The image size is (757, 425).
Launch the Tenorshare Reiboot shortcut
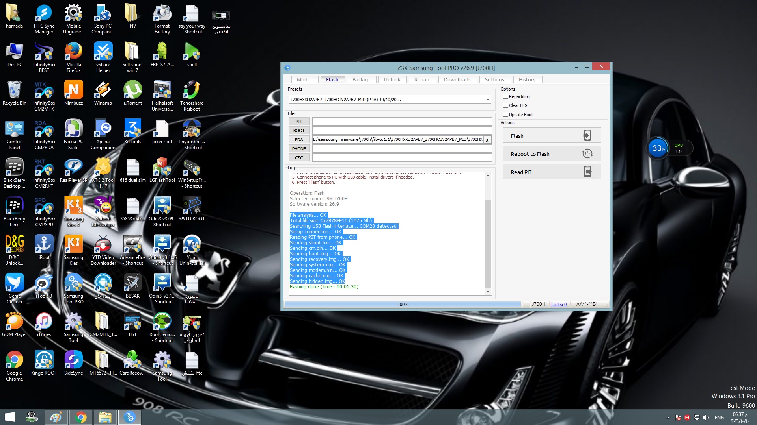pos(192,96)
